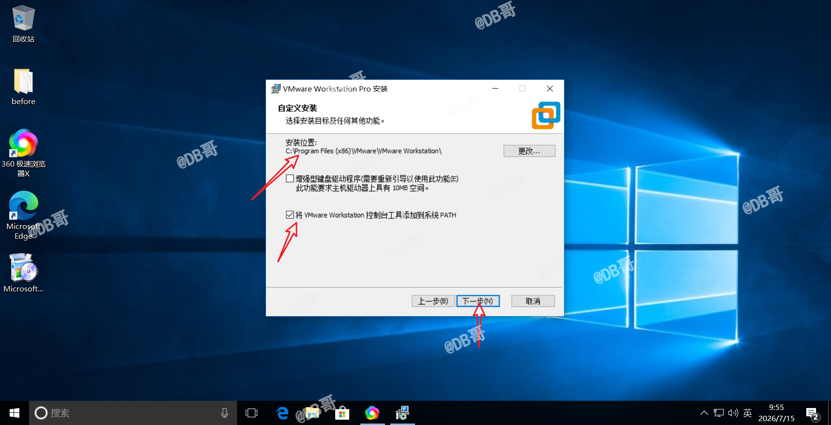Click the VMware logo in dialog header
The image size is (831, 425).
coord(546,115)
